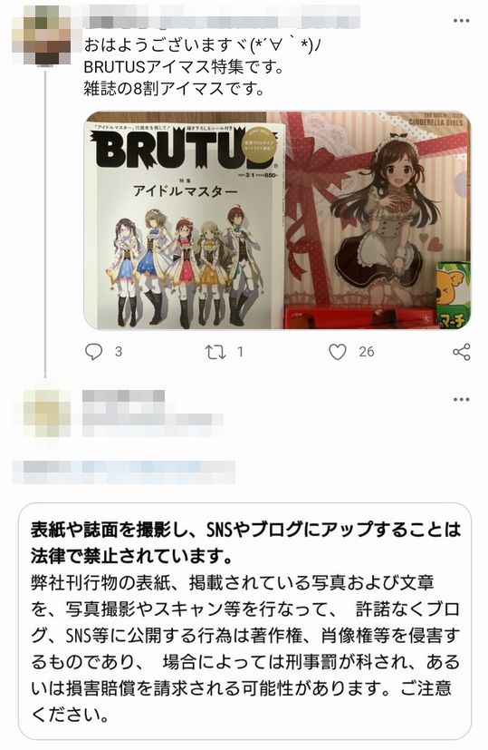Open the reply icon under the BRUTUS tweet
Image resolution: width=488 pixels, height=750 pixels.
click(93, 352)
